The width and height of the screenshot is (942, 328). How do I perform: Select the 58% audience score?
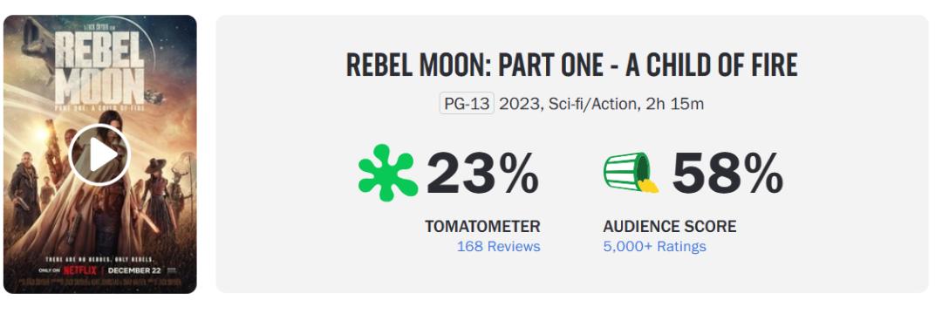pyautogui.click(x=727, y=173)
